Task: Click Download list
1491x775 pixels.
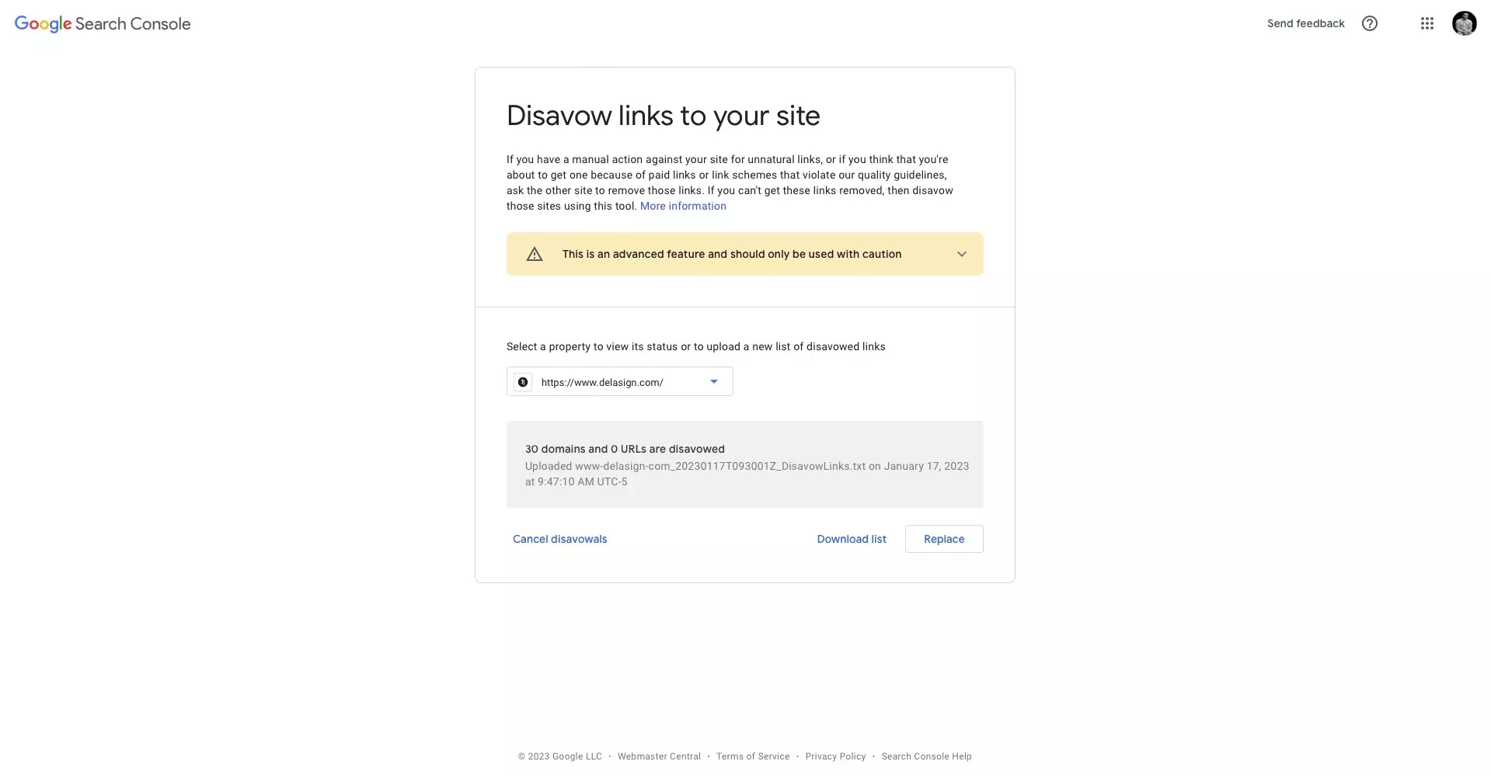Action: tap(851, 539)
